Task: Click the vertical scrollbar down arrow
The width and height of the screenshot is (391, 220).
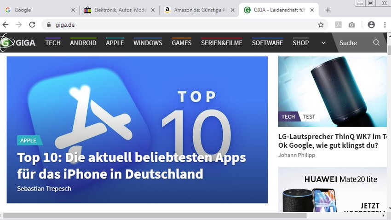Action: tap(389, 208)
